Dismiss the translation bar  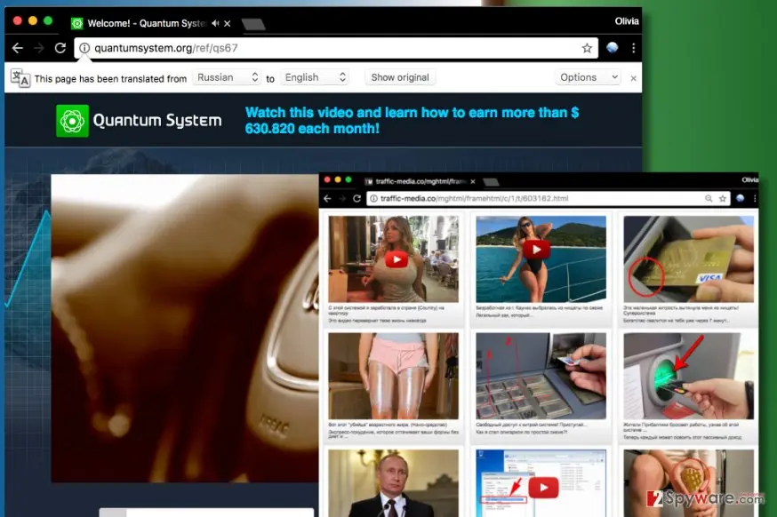[633, 78]
